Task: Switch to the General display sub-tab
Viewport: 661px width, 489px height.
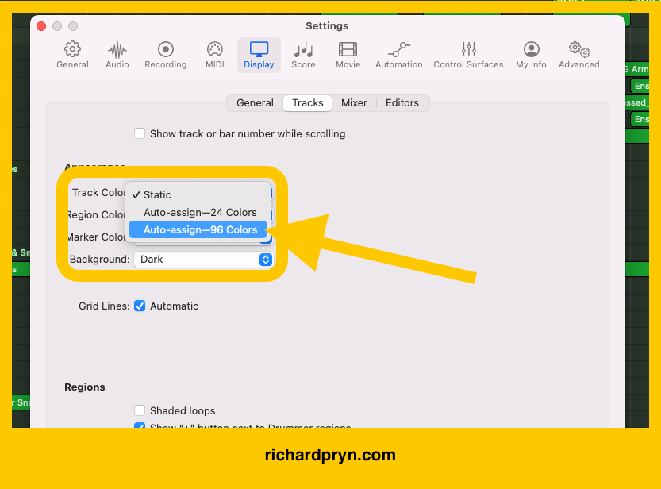Action: 255,103
